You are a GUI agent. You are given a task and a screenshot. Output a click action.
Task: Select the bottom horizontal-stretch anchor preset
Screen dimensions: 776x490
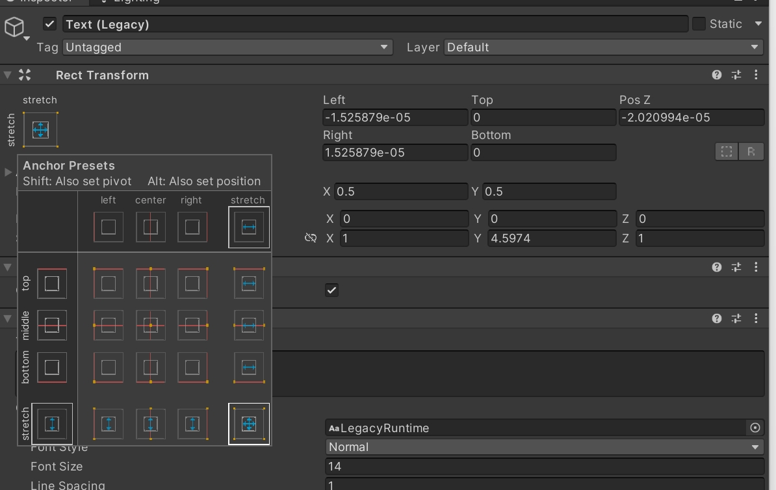coord(249,367)
